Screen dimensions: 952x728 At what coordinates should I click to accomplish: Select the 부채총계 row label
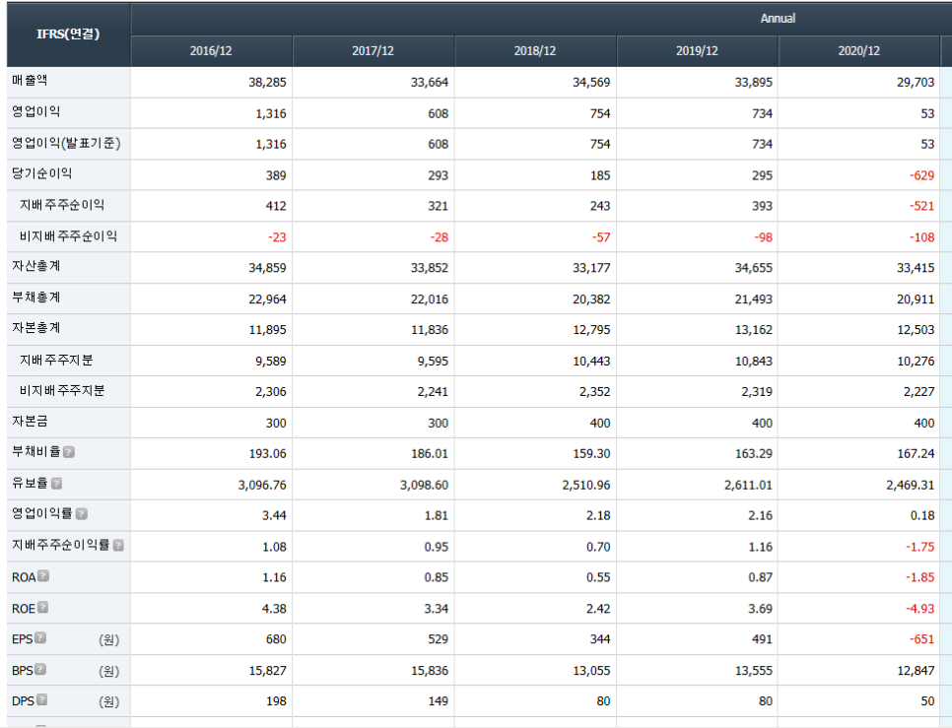click(x=35, y=298)
